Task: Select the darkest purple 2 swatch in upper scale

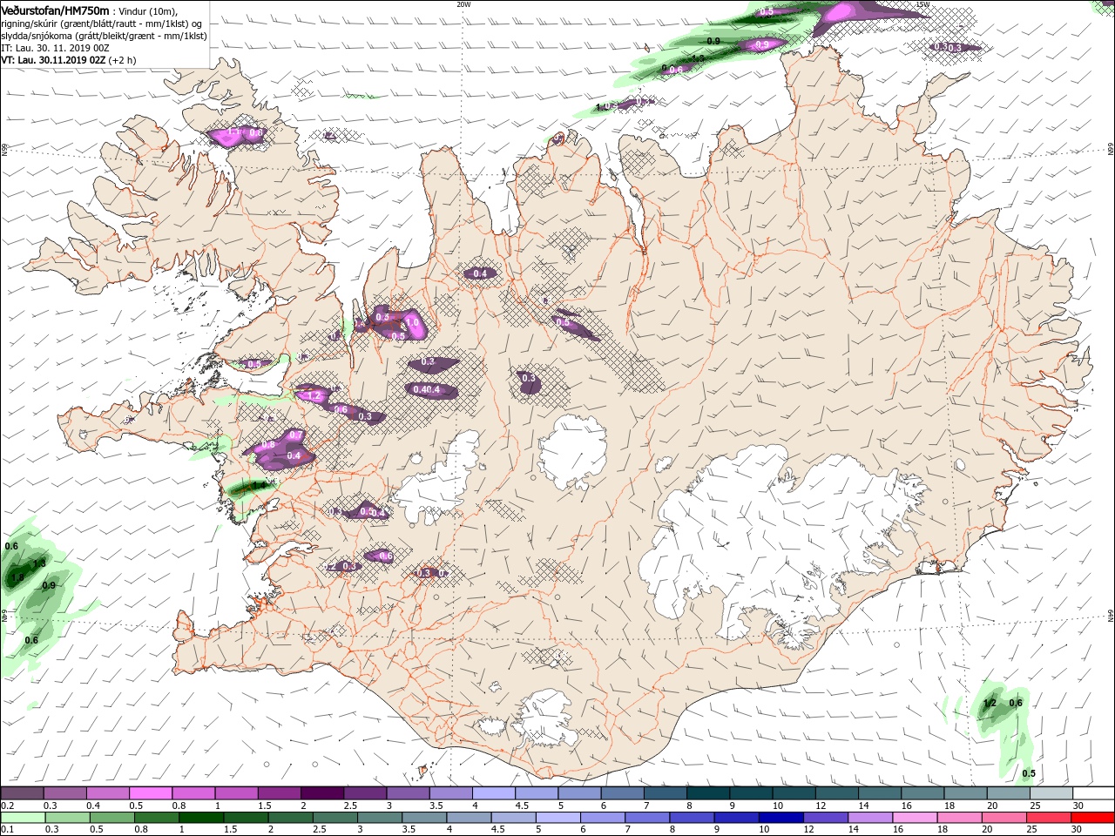Action: click(322, 793)
